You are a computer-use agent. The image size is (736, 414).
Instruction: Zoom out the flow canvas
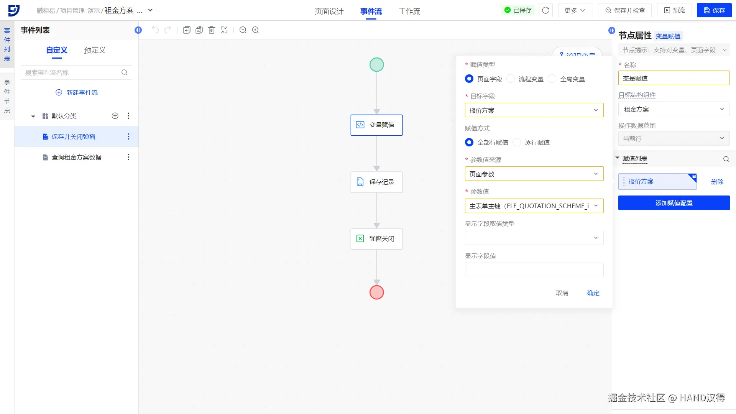243,30
